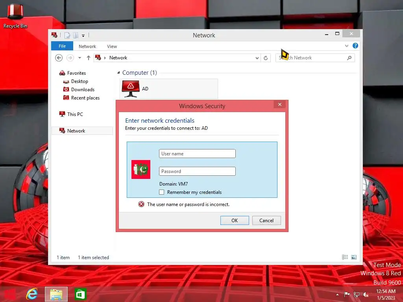This screenshot has height=302, width=403.
Task: Click Cancel in Windows Security dialog
Action: coord(266,220)
